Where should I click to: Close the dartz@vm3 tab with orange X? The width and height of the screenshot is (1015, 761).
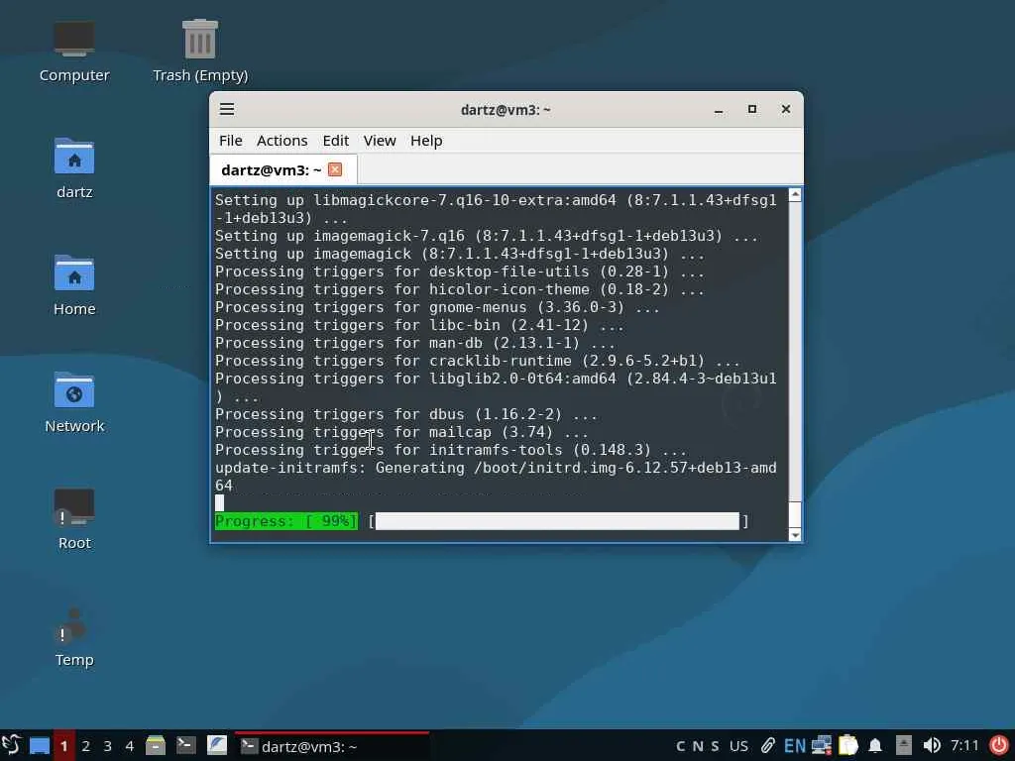click(335, 169)
